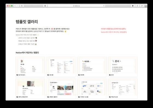Click the Notion icon beside '문서' card label

click(x=110, y=75)
